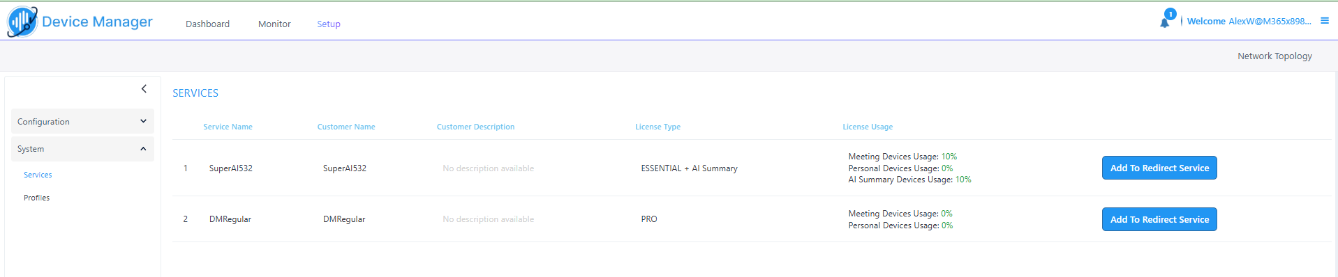Click the Device Manager logo icon

(x=22, y=22)
